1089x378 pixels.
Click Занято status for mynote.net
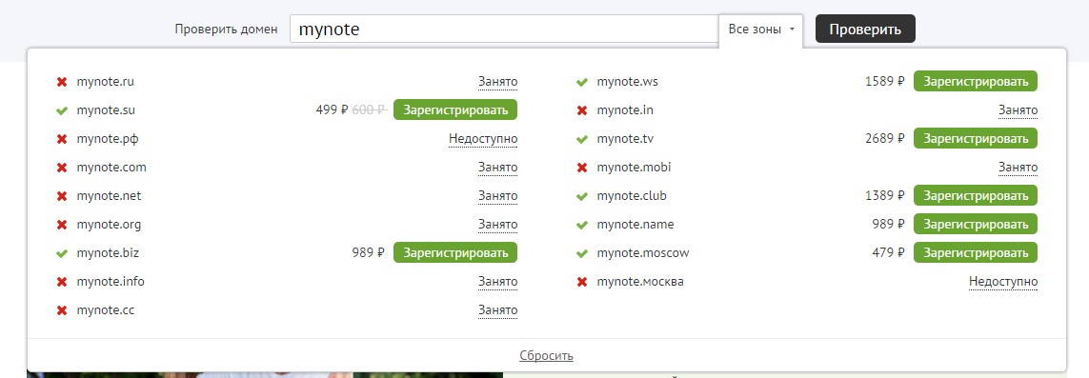[x=497, y=196]
